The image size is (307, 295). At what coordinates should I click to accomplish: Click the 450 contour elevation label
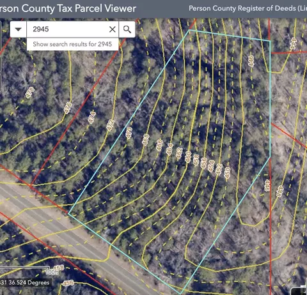(227, 172)
